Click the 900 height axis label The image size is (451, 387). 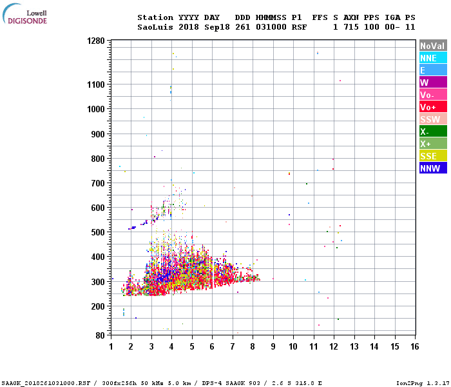coord(98,134)
